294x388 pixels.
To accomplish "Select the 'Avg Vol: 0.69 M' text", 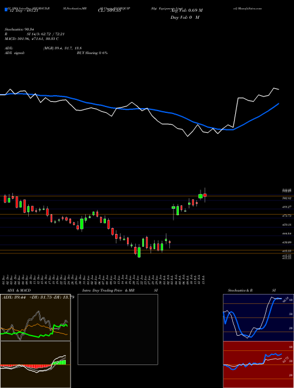I will [x=186, y=11].
